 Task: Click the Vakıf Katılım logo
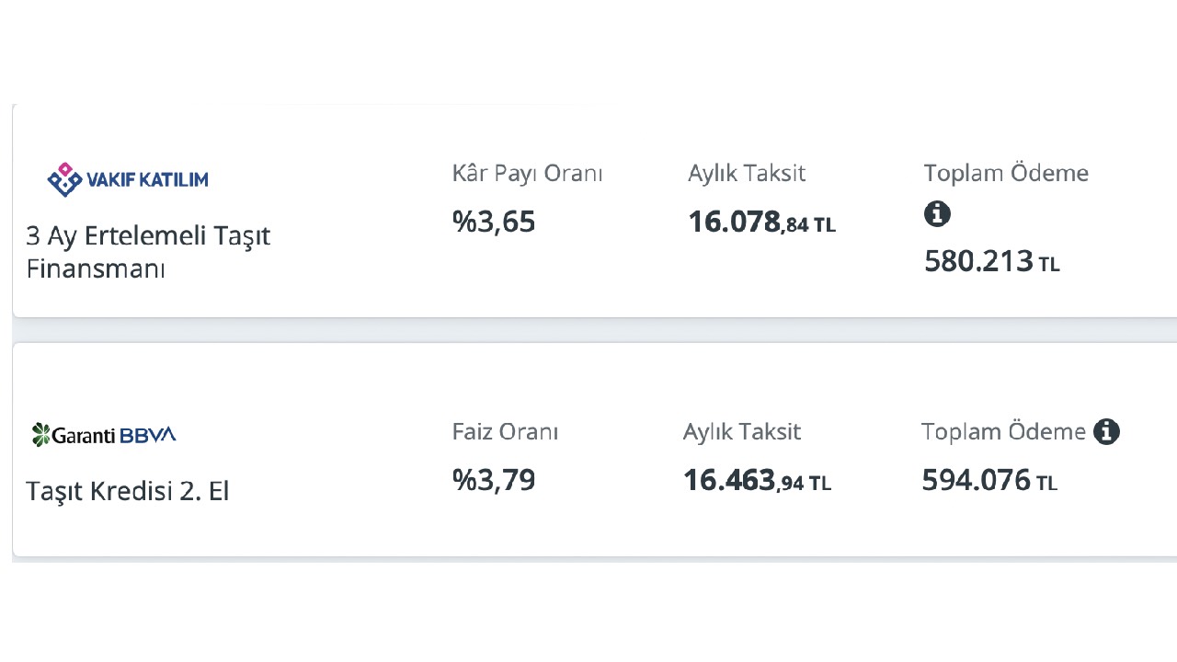pos(128,179)
